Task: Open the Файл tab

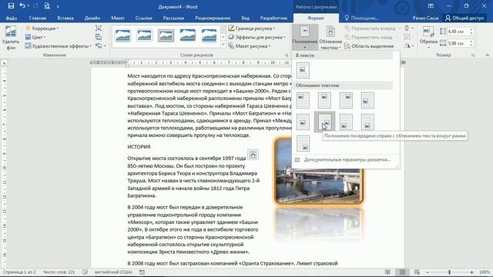Action: pos(12,18)
